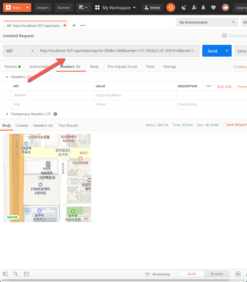
Task: Click the New button
Action: 13,8
